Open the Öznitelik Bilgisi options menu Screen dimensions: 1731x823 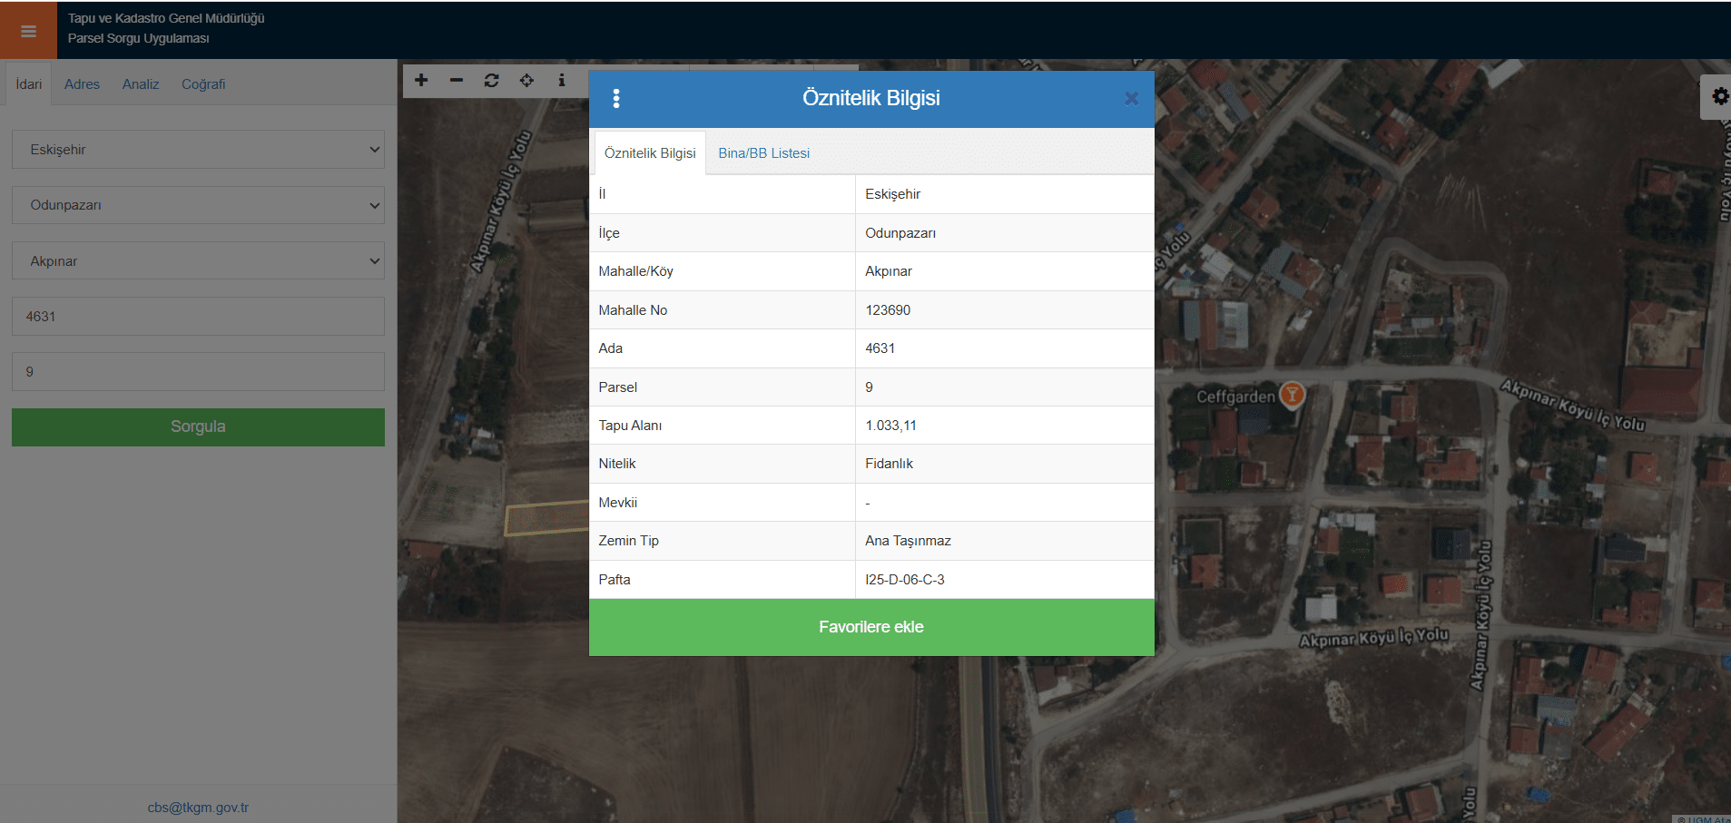tap(616, 98)
